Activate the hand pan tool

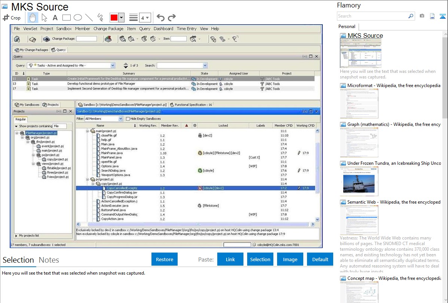[x=33, y=18]
